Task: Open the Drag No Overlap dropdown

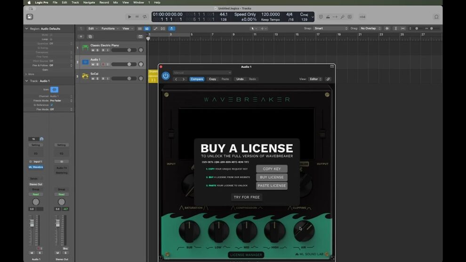Action: pos(370,28)
